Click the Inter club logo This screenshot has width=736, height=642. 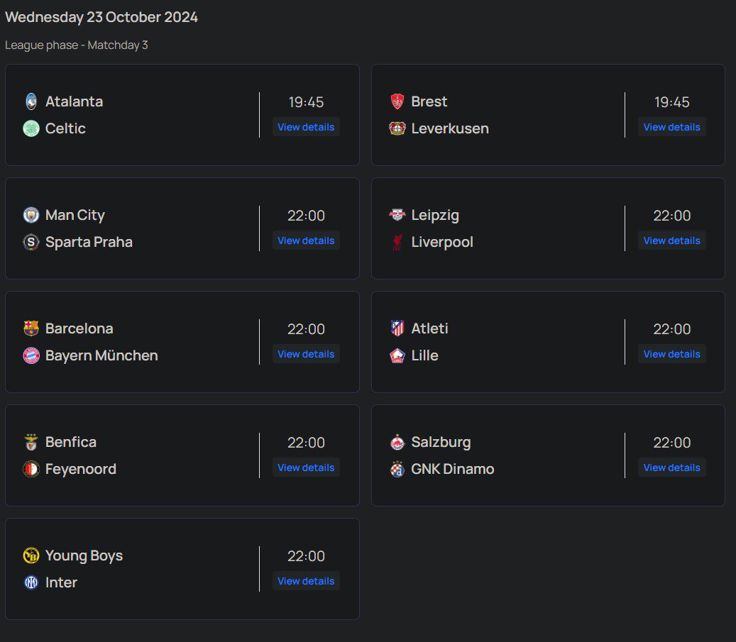(31, 582)
